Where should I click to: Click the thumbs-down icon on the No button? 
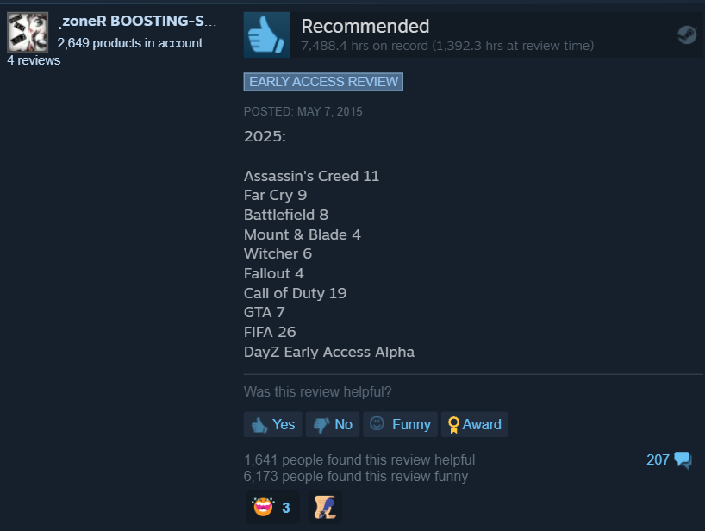pyautogui.click(x=321, y=424)
